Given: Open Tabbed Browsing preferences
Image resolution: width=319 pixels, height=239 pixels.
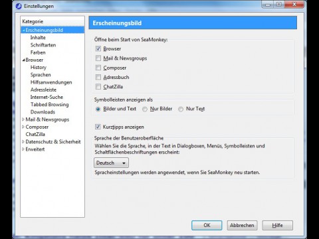Looking at the screenshot, I should coord(50,105).
